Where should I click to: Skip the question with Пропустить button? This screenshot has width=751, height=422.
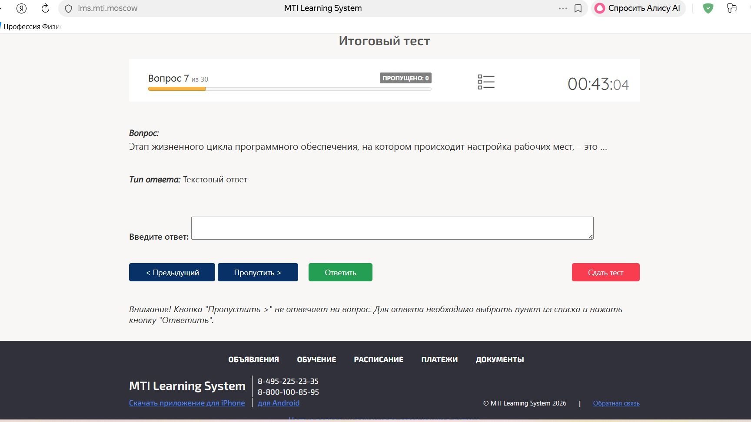(258, 272)
